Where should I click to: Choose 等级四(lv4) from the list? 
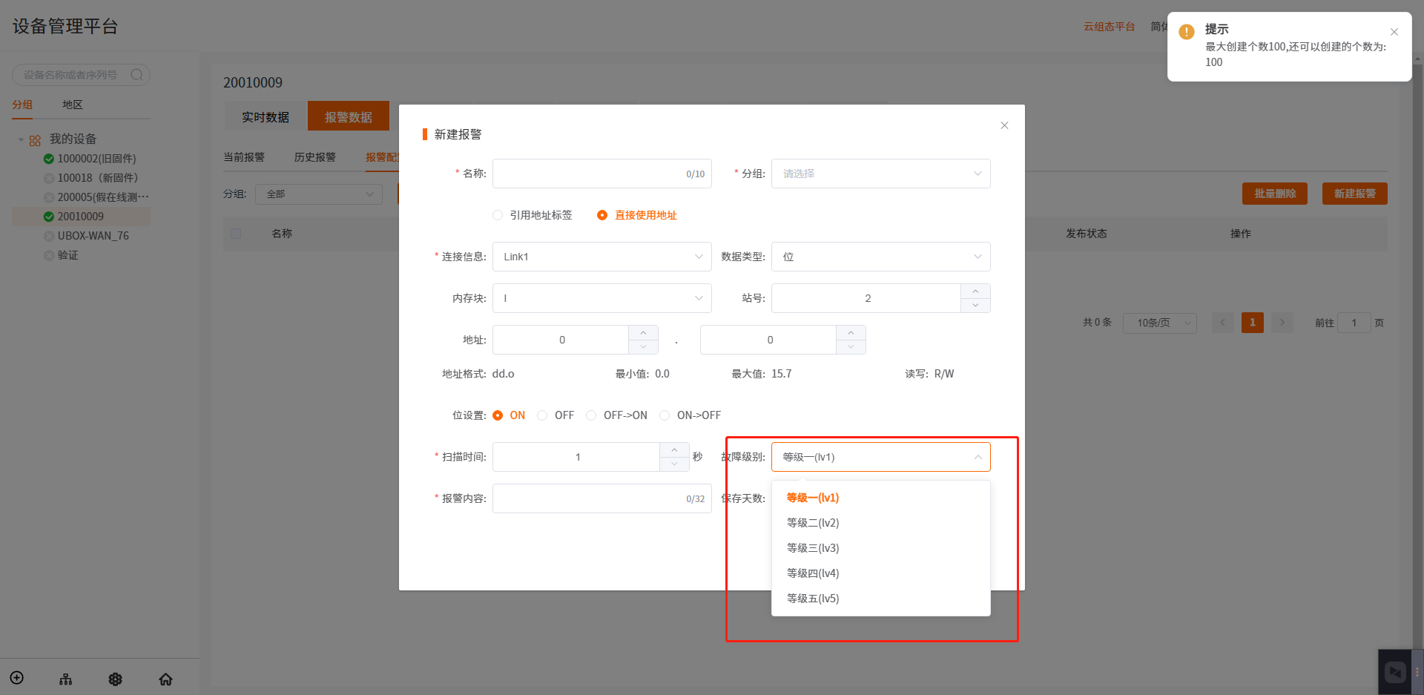881,573
